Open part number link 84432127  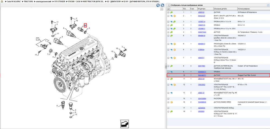[201, 16]
